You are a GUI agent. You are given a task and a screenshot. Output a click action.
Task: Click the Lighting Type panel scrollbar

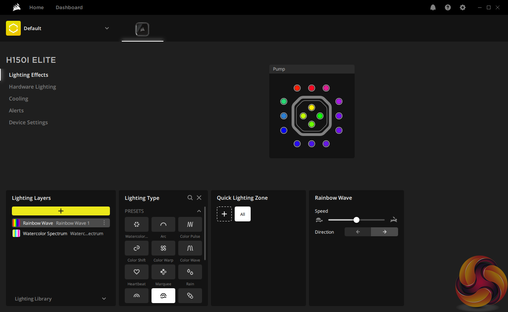[x=205, y=234]
